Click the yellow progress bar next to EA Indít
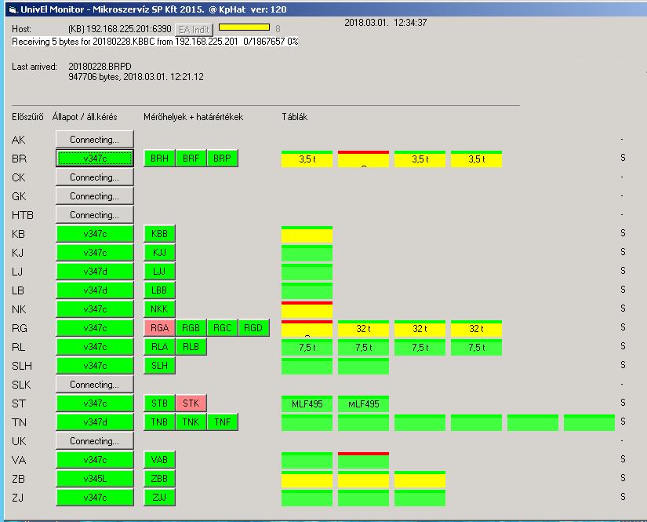This screenshot has height=522, width=647. 244,27
